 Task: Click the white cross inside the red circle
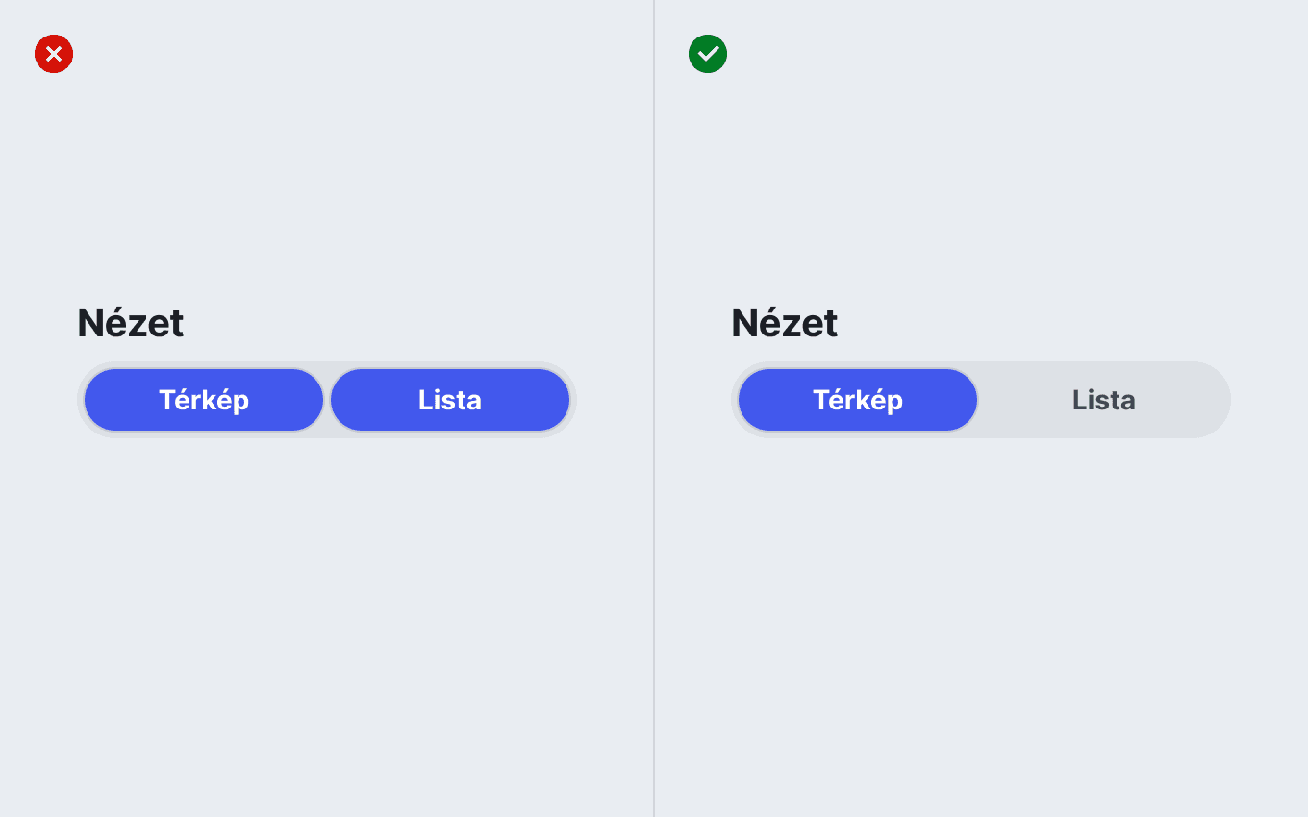pos(54,54)
